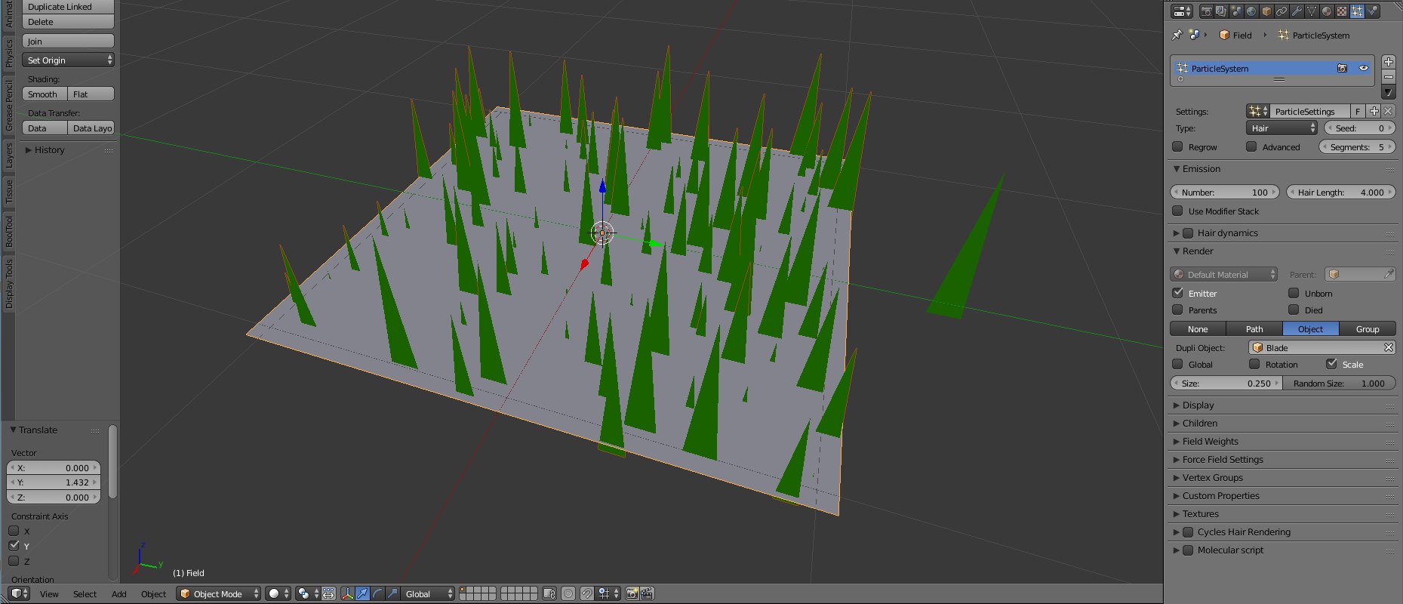Enable the Unborn checkbox

(1294, 293)
